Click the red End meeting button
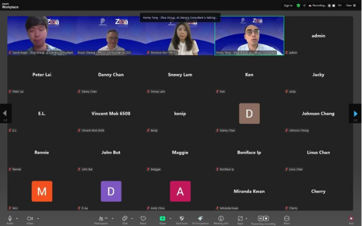This screenshot has width=362, height=226. [x=351, y=219]
